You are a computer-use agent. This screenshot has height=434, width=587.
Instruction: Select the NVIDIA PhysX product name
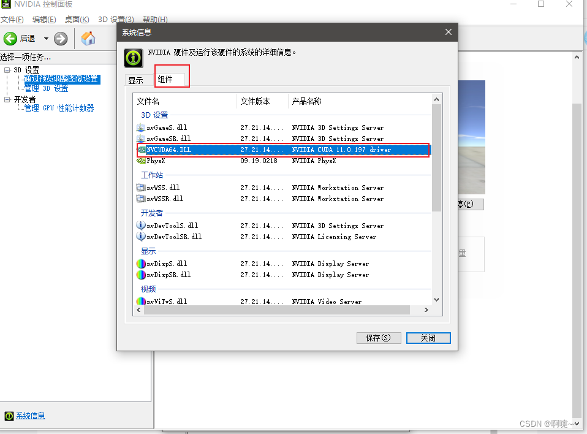tap(314, 161)
